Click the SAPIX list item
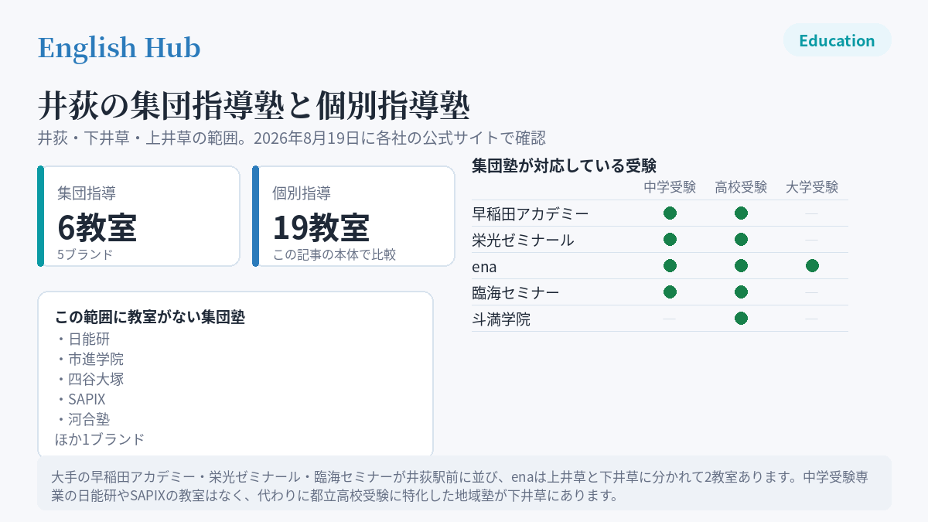 pyautogui.click(x=80, y=399)
